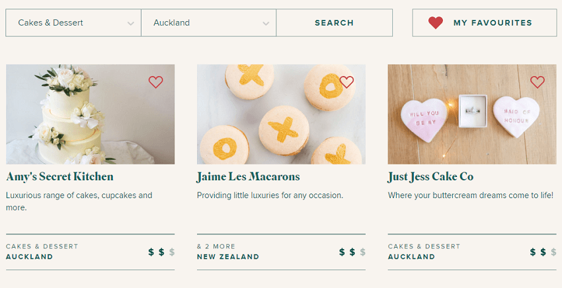Viewport: 562px width, 288px height.
Task: Open the Auckland location dropdown
Action: (208, 23)
